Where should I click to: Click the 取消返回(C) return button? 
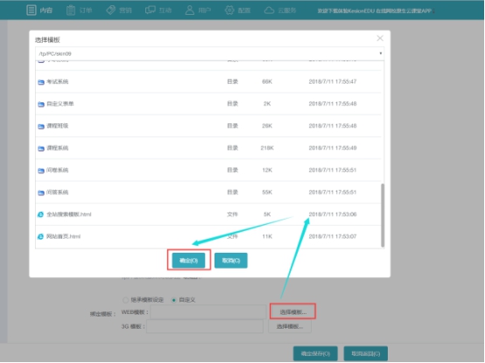coord(366,353)
